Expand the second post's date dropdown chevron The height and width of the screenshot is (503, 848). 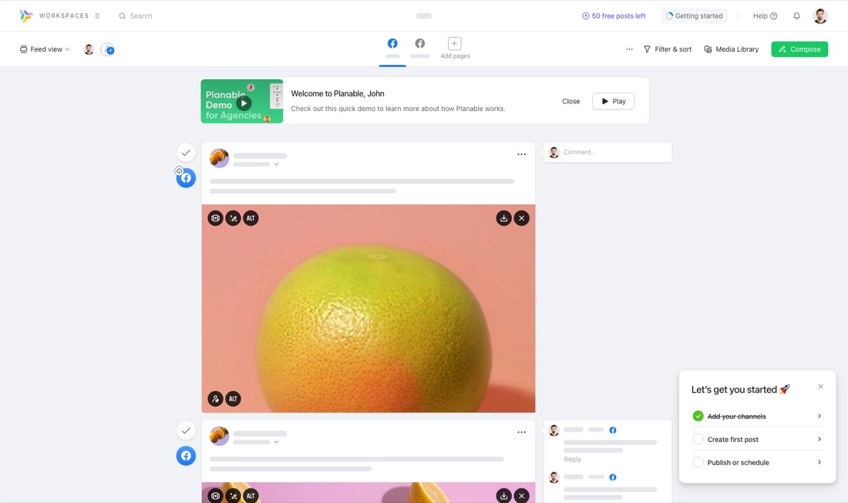[x=276, y=442]
